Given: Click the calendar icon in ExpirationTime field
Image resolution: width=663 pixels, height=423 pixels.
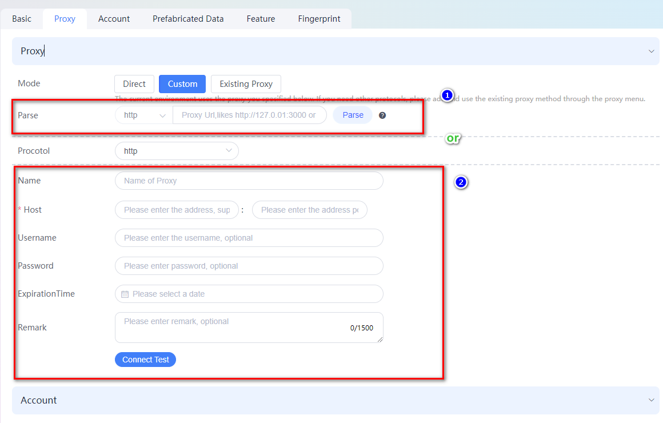Looking at the screenshot, I should (x=125, y=294).
